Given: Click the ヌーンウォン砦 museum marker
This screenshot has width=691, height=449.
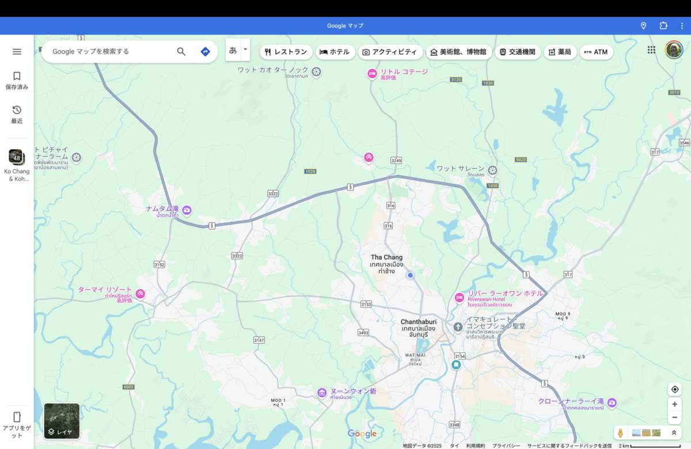Looking at the screenshot, I should (x=322, y=393).
